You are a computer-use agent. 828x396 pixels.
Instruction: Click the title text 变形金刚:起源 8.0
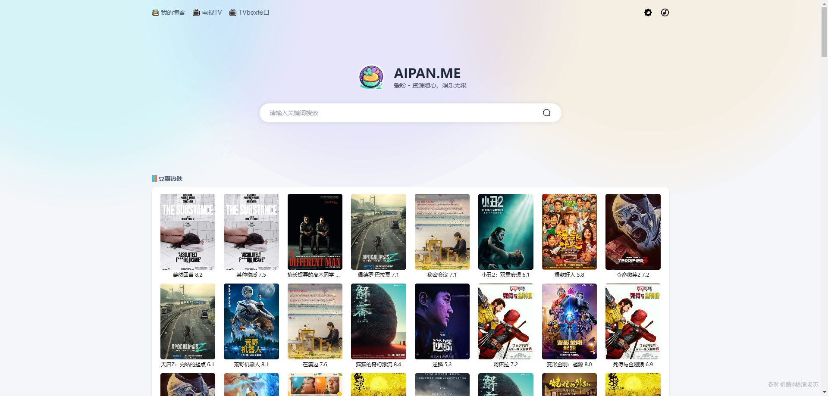coord(569,365)
